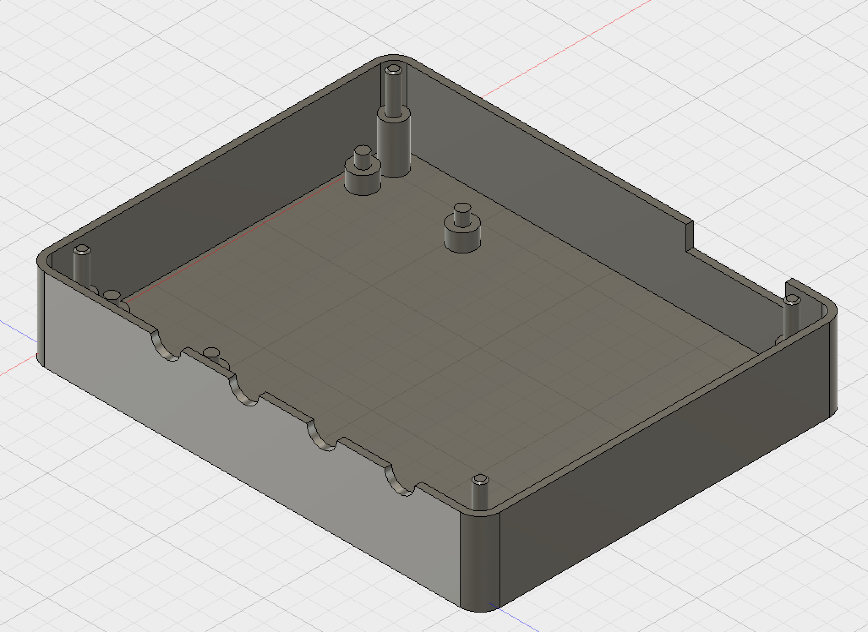868x632 pixels.
Task: Select the inner face of the back-left wall
Action: click(237, 182)
